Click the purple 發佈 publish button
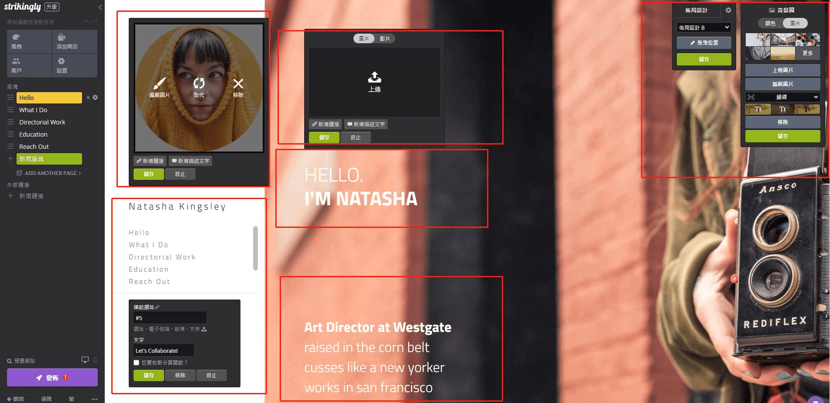 coord(52,378)
